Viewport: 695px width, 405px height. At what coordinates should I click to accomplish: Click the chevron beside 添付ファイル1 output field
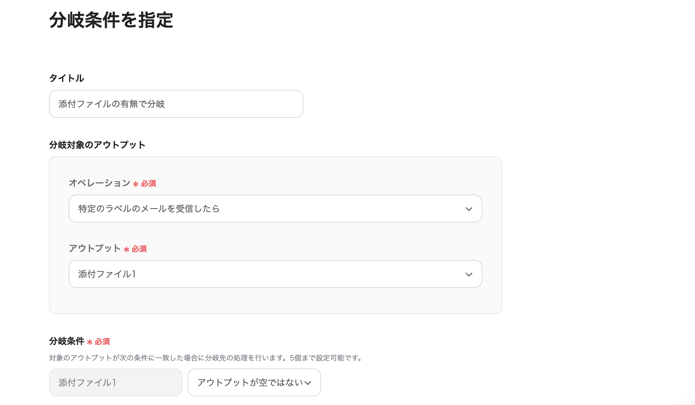coord(468,274)
